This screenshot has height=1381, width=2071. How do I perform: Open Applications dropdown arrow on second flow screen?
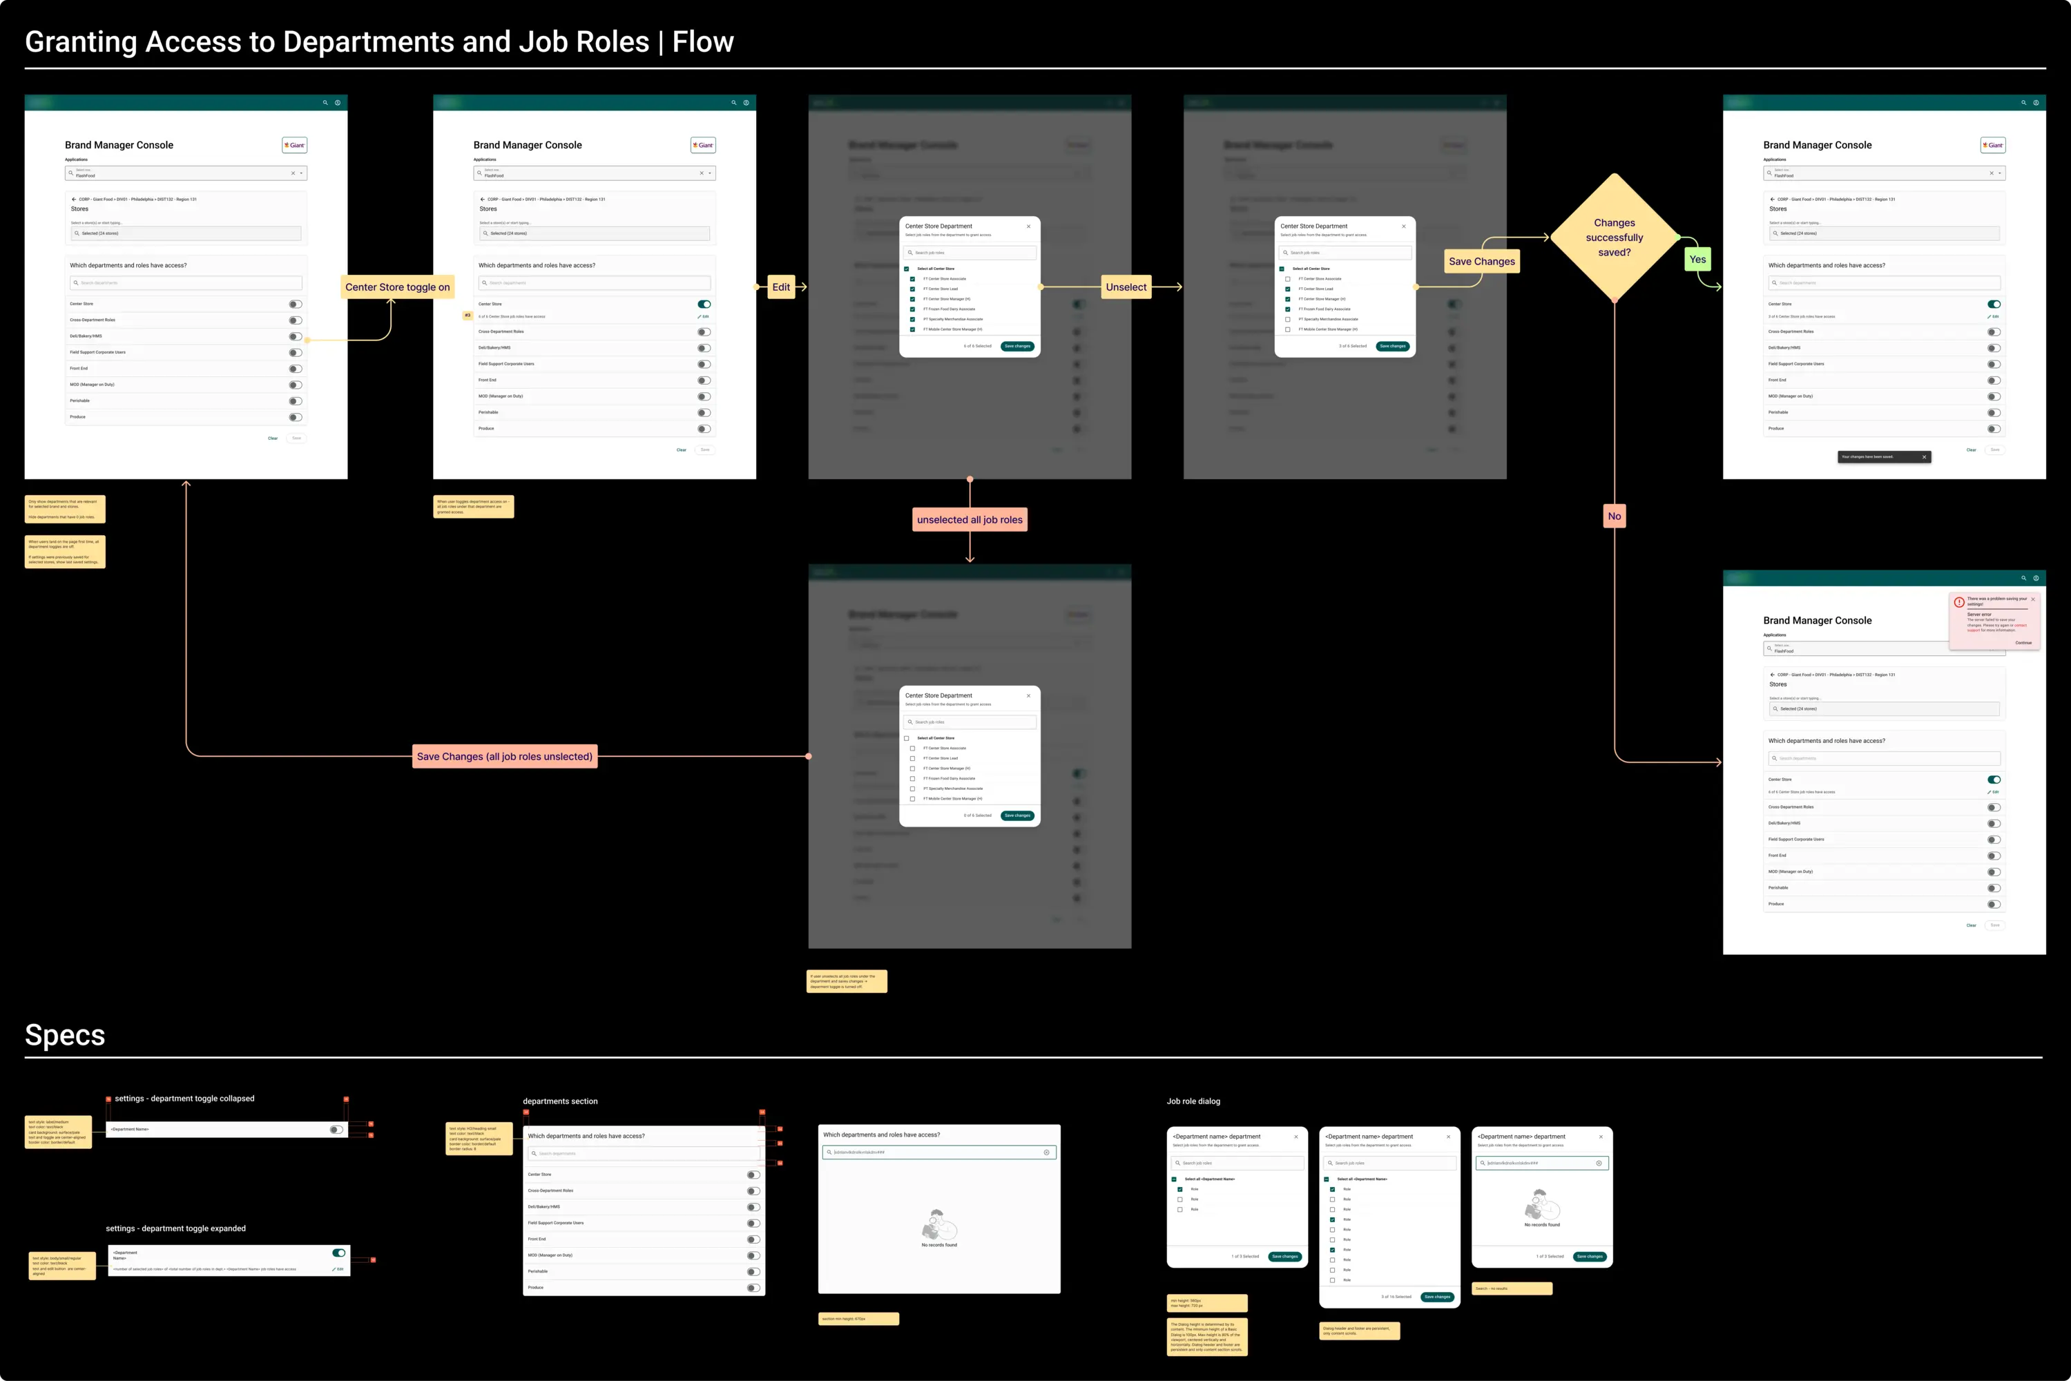click(710, 173)
